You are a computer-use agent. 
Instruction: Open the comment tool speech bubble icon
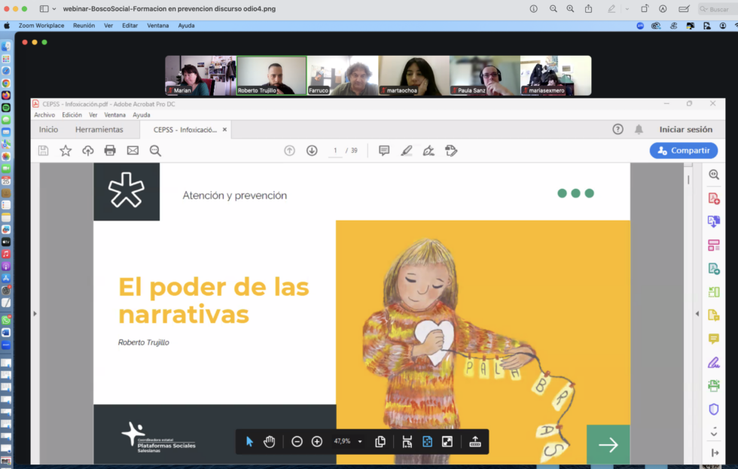click(384, 151)
